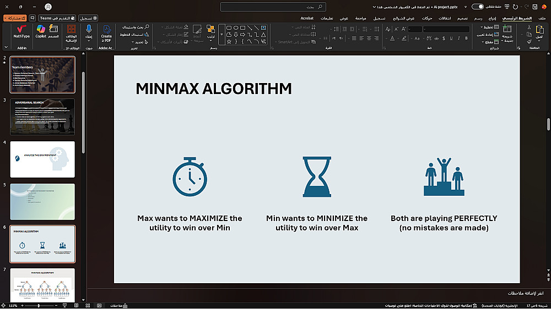Adjust the zoom slider in status bar

[x=39, y=306]
